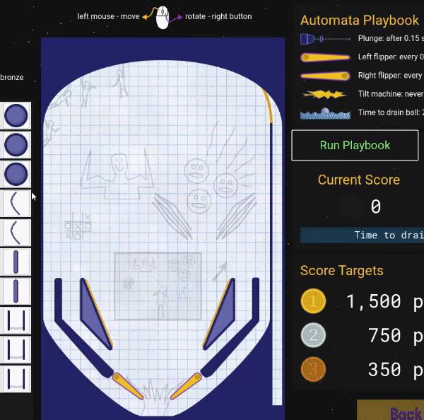Run the playbook simulation
The image size is (424, 420).
pyautogui.click(x=355, y=146)
